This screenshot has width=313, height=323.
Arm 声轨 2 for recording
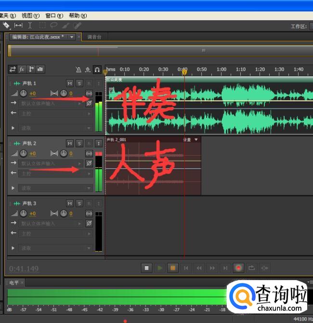click(x=89, y=143)
